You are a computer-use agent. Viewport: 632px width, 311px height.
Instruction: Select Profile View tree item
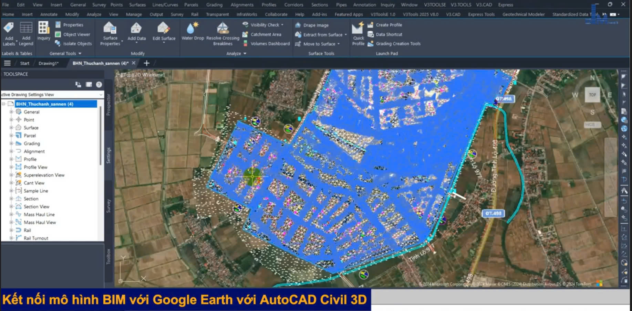pyautogui.click(x=35, y=167)
